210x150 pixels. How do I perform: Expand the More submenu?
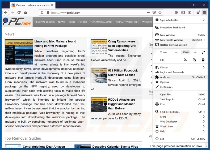pos(204,117)
